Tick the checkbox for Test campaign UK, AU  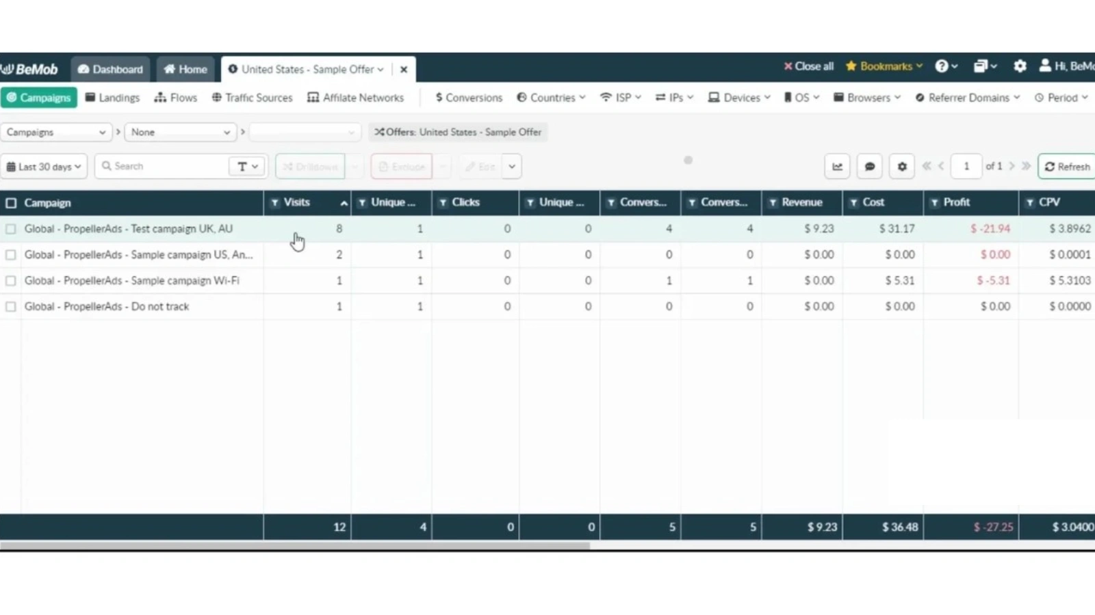coord(11,229)
